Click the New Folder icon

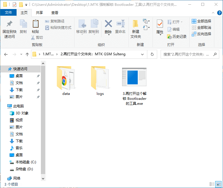[x=135, y=24]
